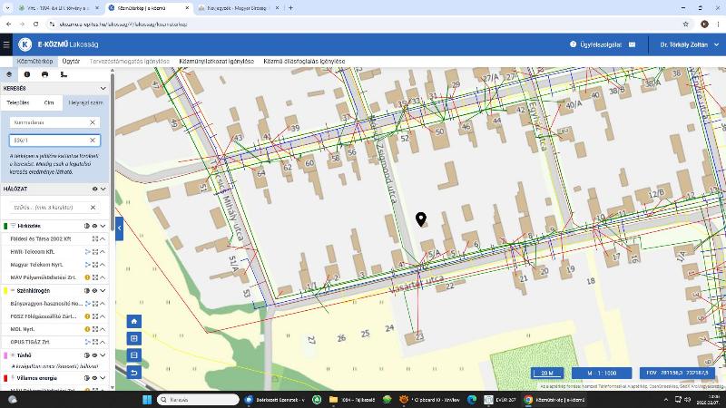
Task: Go back to previous map view
Action: pos(134,373)
